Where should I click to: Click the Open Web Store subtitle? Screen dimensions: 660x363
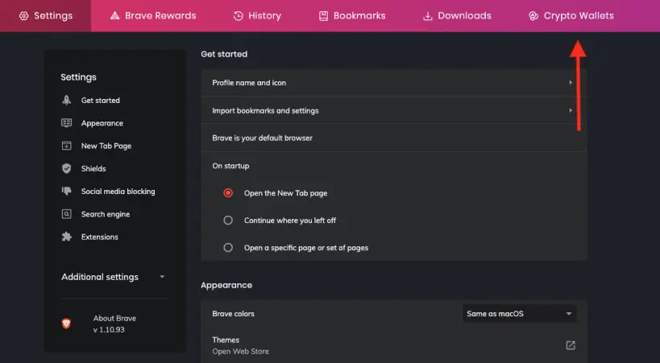[240, 351]
